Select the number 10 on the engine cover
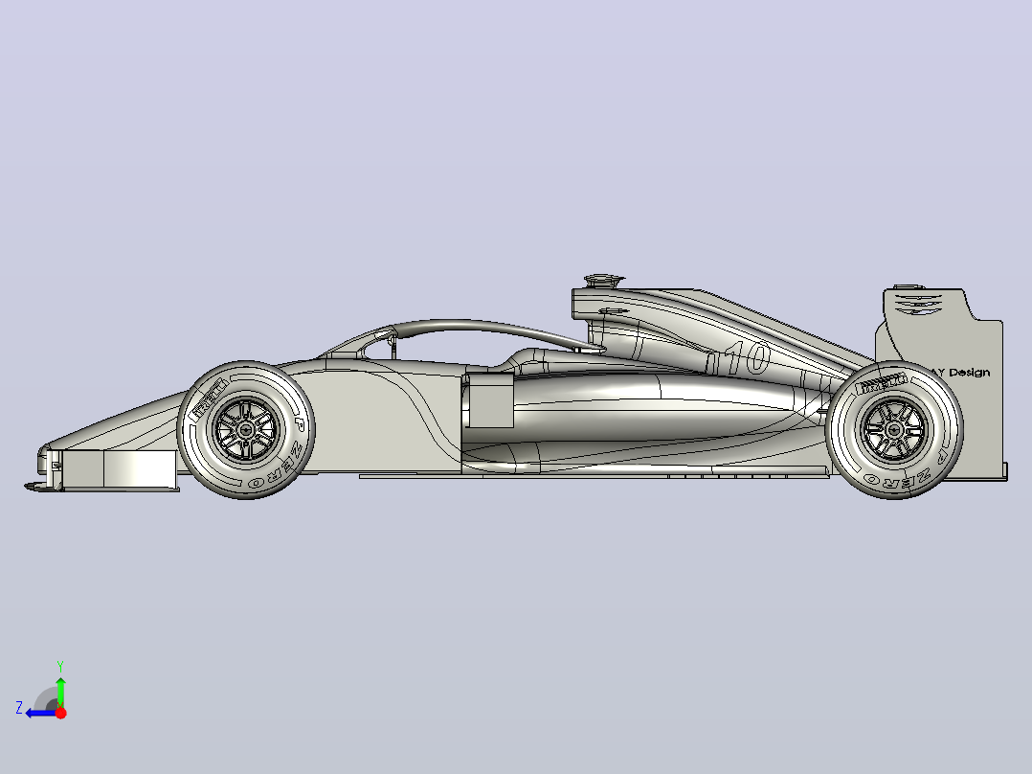 tap(747, 358)
